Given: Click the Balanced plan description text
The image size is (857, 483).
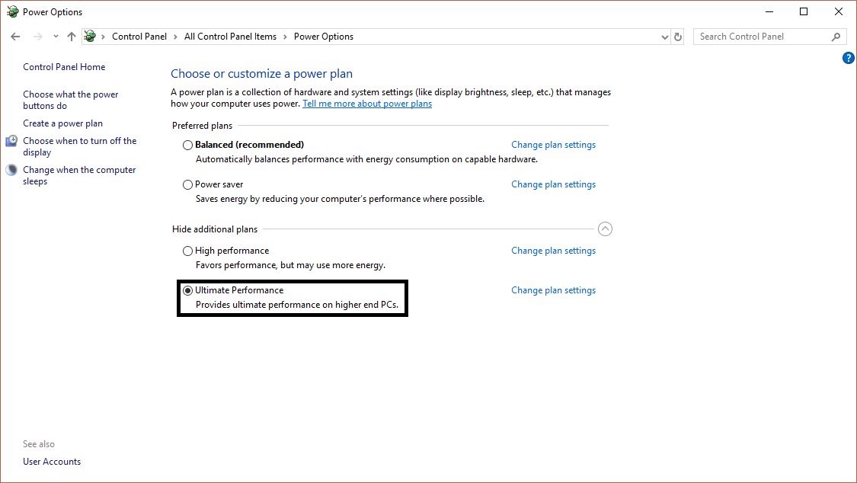Looking at the screenshot, I should tap(366, 159).
